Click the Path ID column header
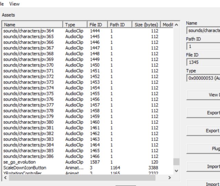The width and height of the screenshot is (220, 186). point(119,25)
